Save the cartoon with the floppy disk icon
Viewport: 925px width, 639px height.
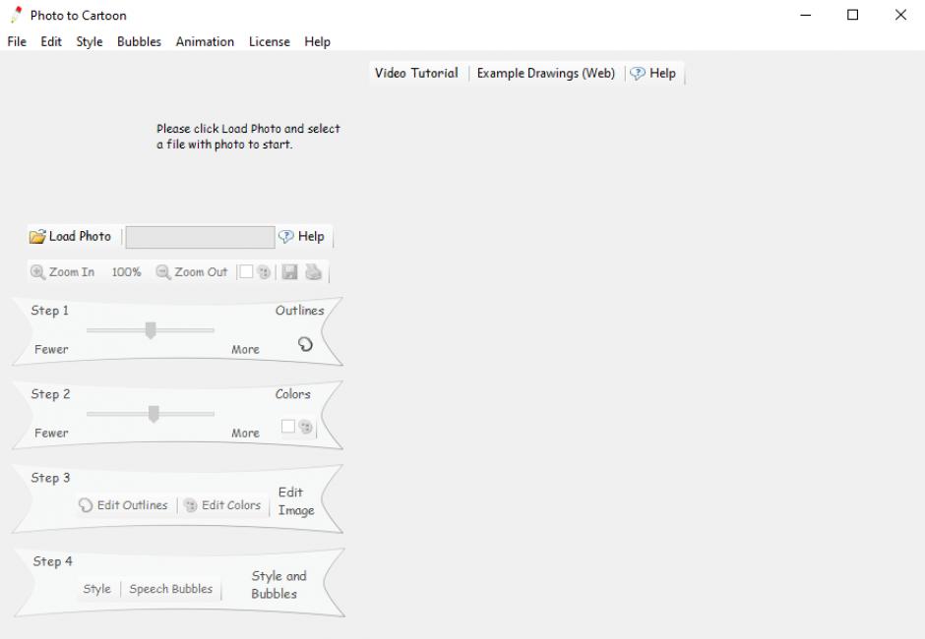point(289,271)
